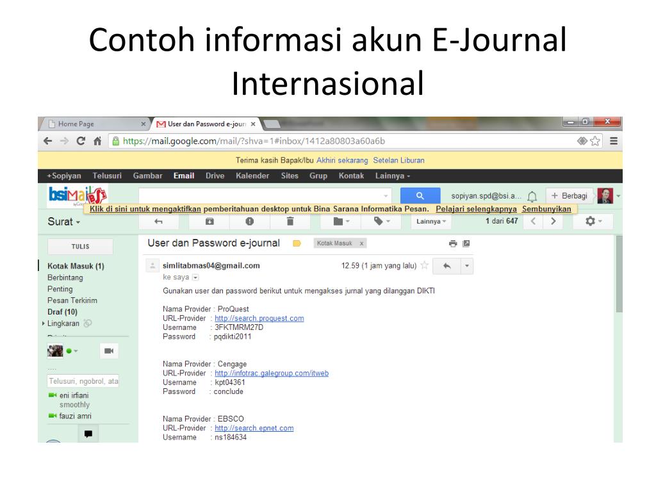Archive the message with the archive icon
Image resolution: width=656 pixels, height=492 pixels.
click(x=209, y=221)
